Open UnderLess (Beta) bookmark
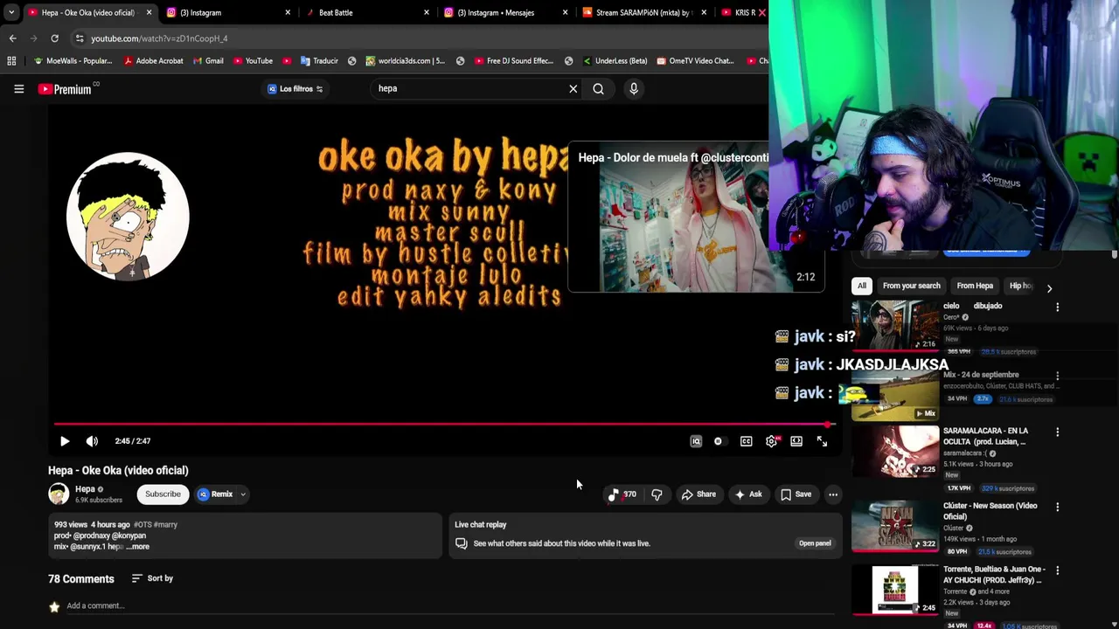 pyautogui.click(x=614, y=60)
